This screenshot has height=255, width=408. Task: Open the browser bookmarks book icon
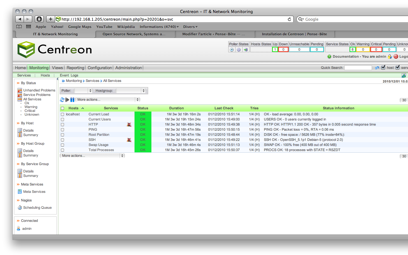[x=19, y=27]
